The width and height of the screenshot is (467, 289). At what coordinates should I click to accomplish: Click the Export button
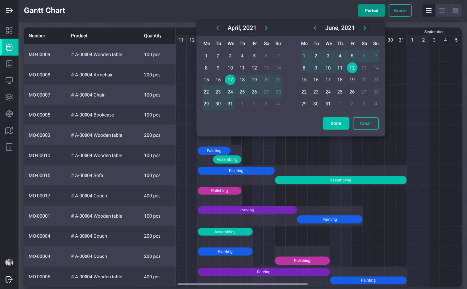coord(400,11)
